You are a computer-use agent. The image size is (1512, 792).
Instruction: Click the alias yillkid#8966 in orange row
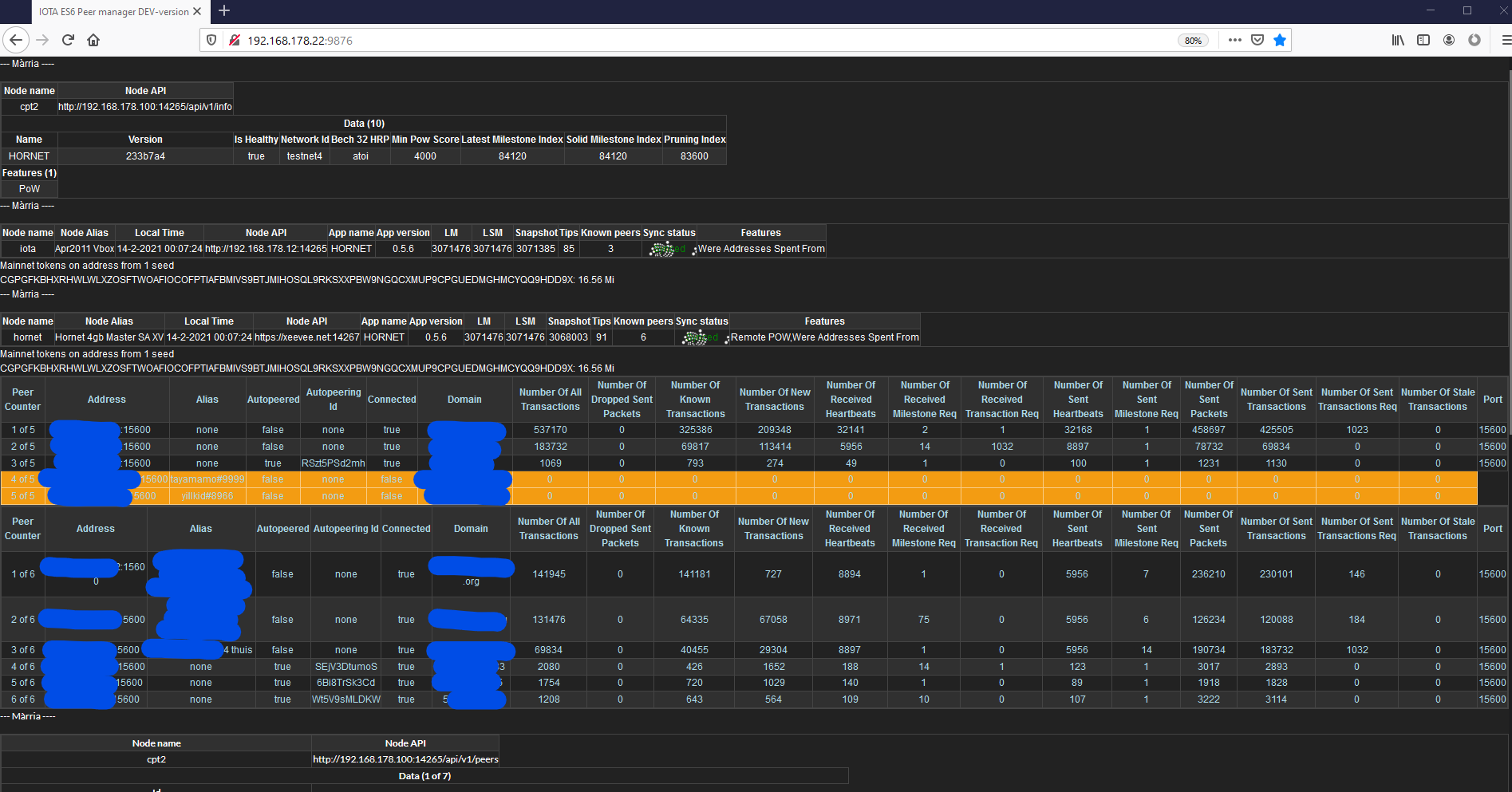(x=207, y=496)
